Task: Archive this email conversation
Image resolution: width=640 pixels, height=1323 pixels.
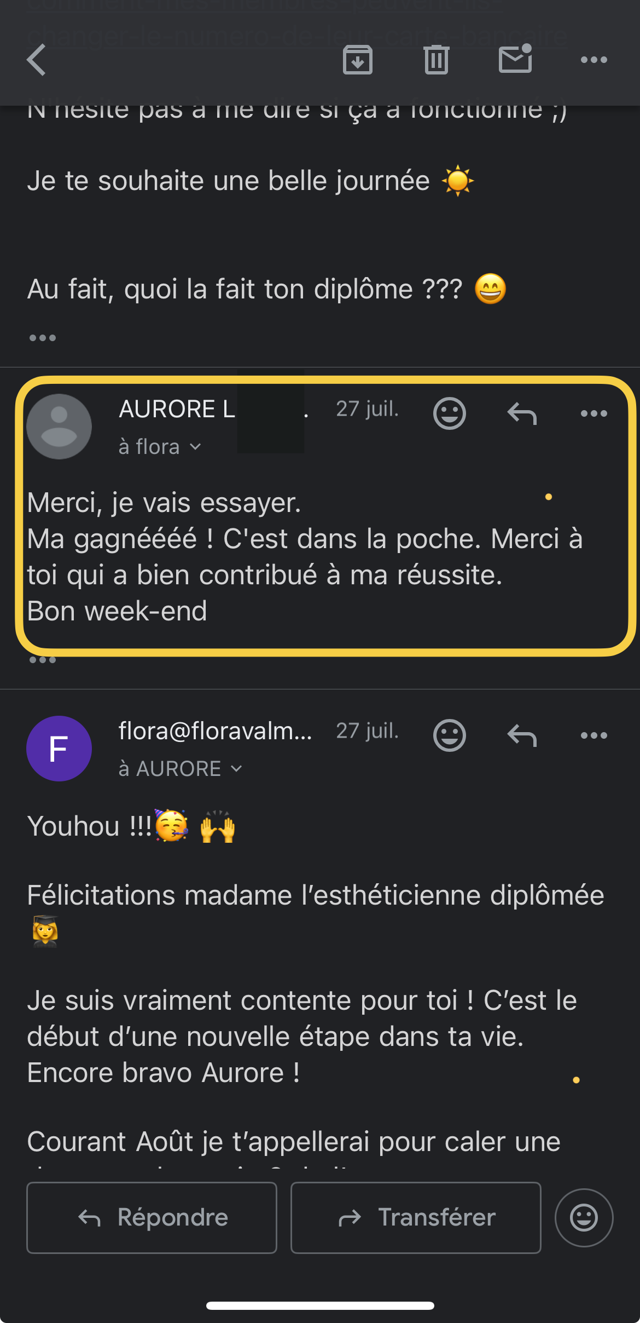Action: pos(358,60)
